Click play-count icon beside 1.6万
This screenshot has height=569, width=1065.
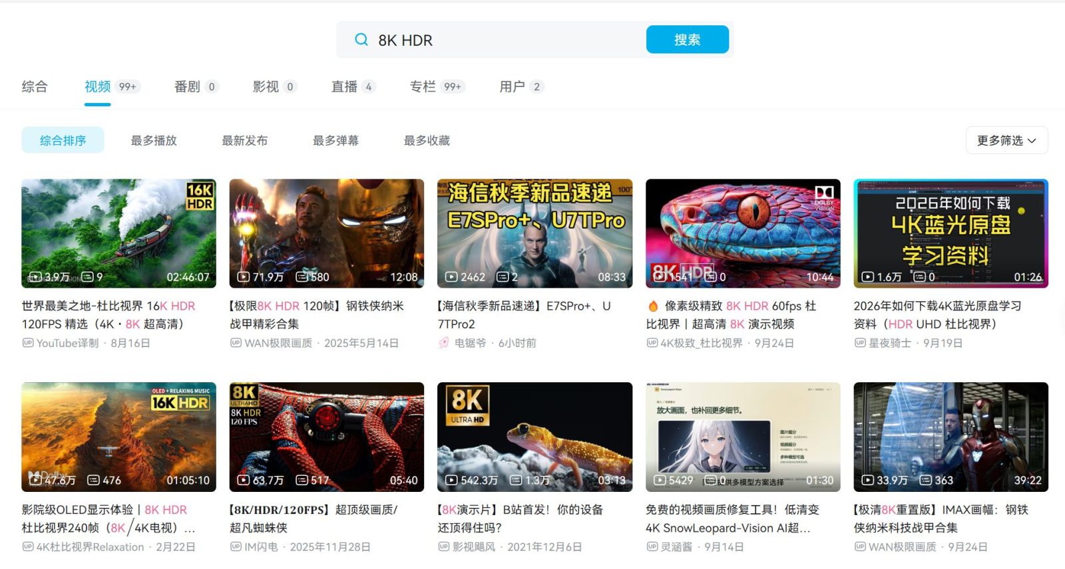pyautogui.click(x=868, y=277)
